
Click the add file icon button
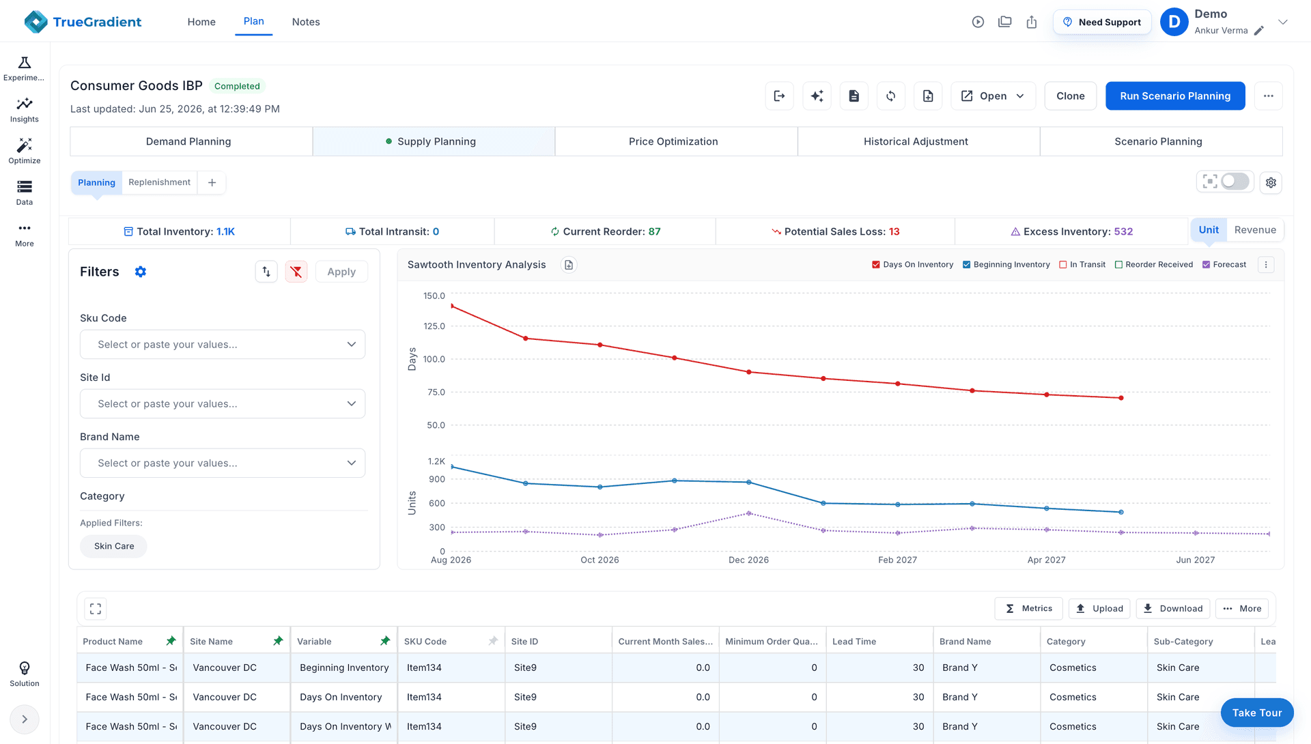pos(928,96)
